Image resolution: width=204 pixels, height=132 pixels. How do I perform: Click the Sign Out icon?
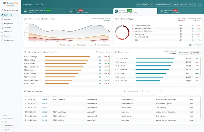click(2, 130)
